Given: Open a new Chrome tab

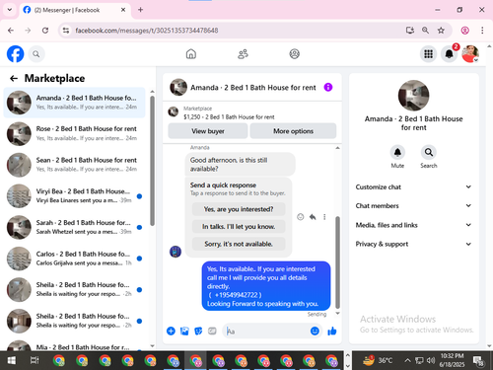Looking at the screenshot, I should pos(140,10).
